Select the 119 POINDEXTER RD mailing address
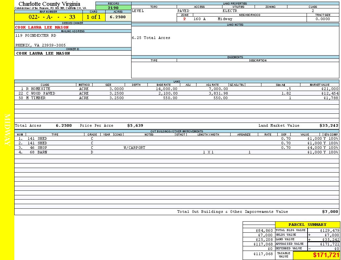The width and height of the screenshot is (341, 260). click(36, 35)
